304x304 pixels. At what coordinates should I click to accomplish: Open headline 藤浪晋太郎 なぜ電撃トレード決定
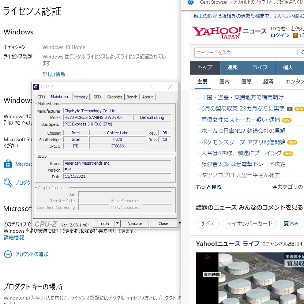pyautogui.click(x=243, y=164)
